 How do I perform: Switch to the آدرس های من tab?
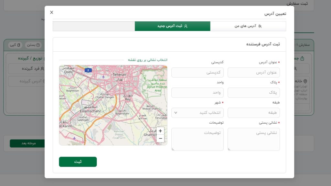[x=248, y=26]
